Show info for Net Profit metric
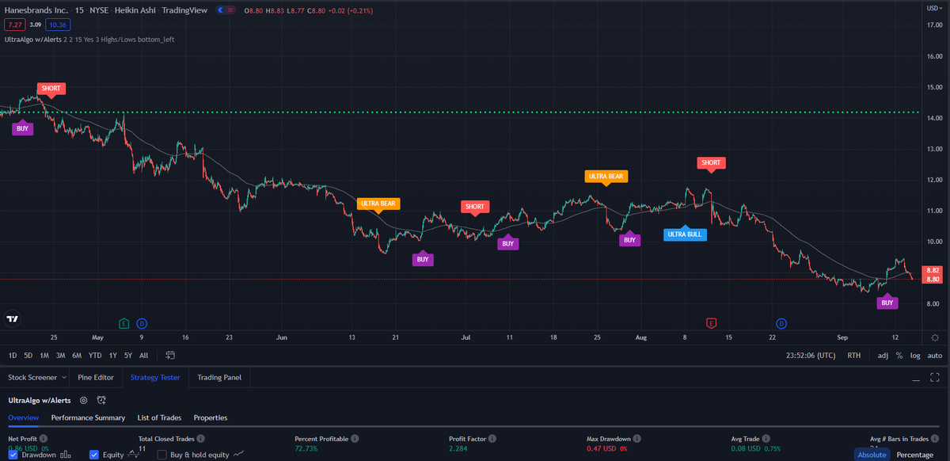The height and width of the screenshot is (461, 950). tap(44, 438)
